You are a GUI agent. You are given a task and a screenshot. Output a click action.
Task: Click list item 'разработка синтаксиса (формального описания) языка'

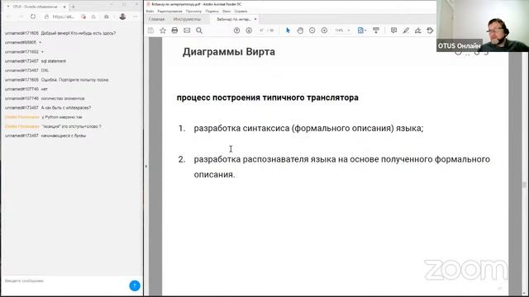[x=308, y=129]
